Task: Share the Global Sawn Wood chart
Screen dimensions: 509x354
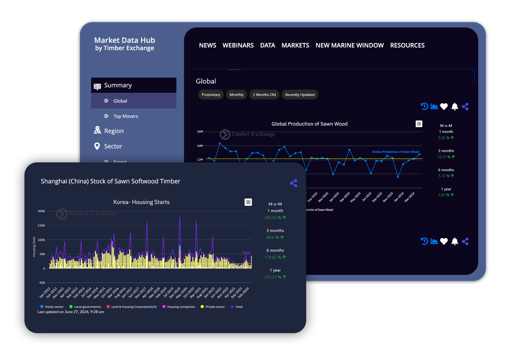Action: pyautogui.click(x=465, y=106)
